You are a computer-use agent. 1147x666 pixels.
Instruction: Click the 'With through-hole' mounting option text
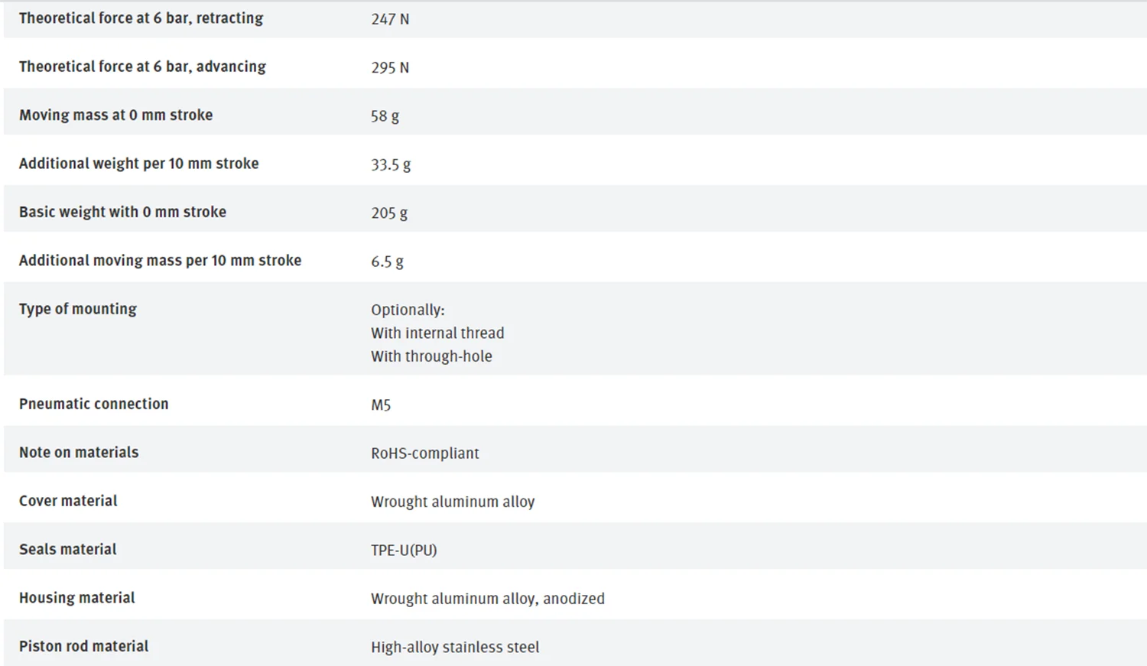[431, 356]
